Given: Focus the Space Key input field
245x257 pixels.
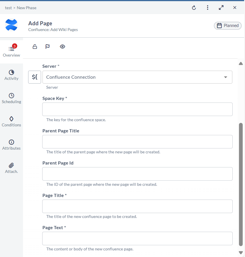Looking at the screenshot, I should coord(137,109).
